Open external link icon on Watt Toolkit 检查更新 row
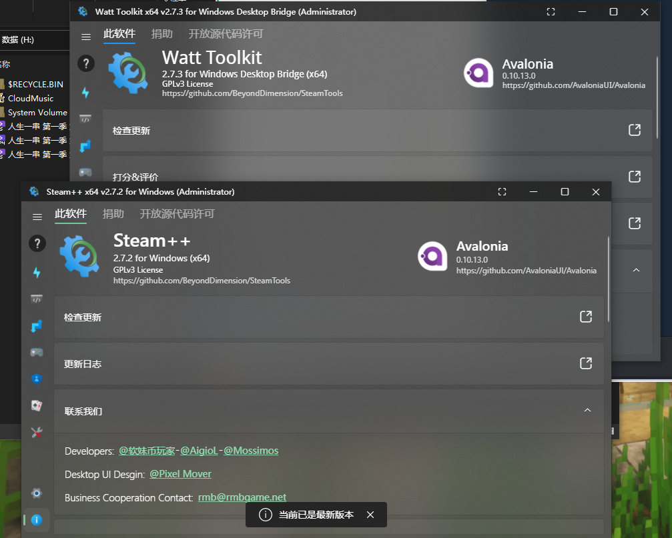The width and height of the screenshot is (672, 538). tap(635, 130)
